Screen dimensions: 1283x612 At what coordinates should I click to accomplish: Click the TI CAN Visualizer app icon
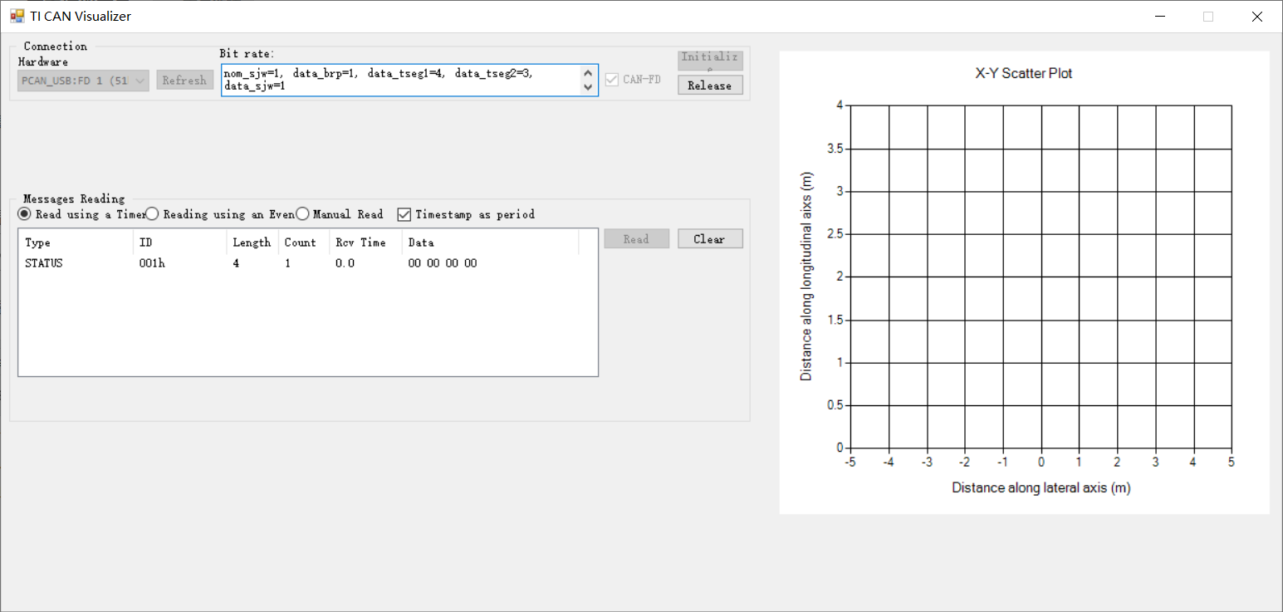pos(17,16)
